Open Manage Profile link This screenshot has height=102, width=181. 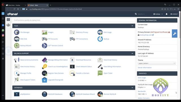point(26,73)
